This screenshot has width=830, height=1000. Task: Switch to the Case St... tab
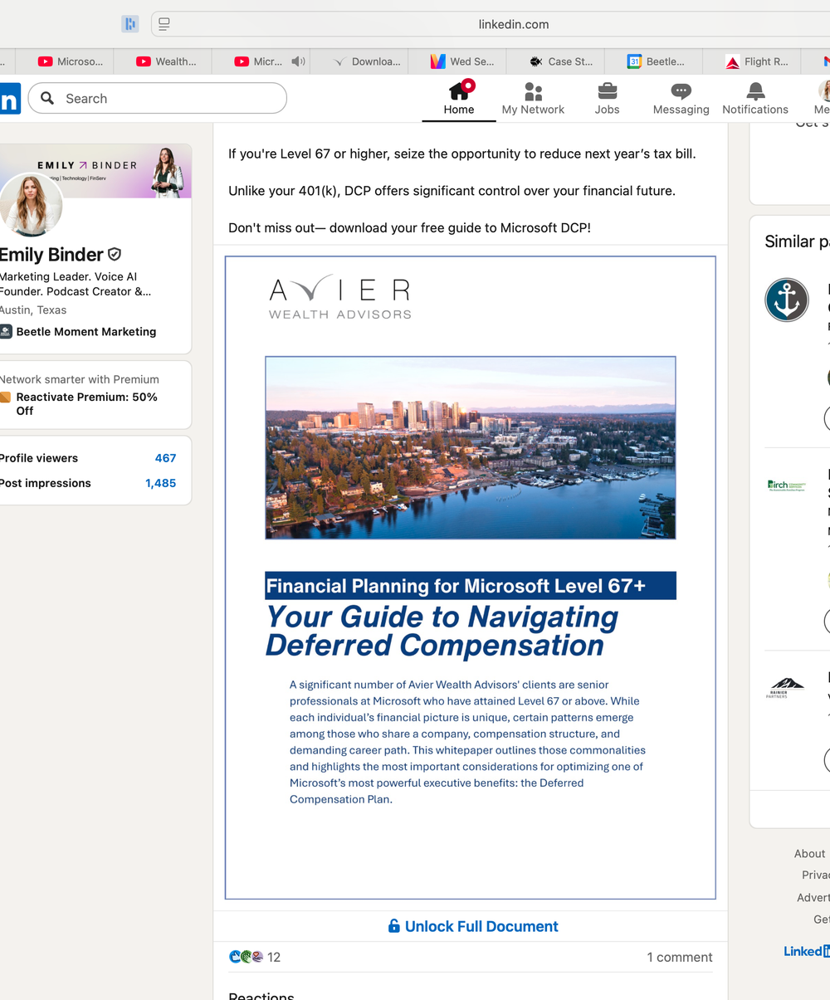[x=560, y=61]
